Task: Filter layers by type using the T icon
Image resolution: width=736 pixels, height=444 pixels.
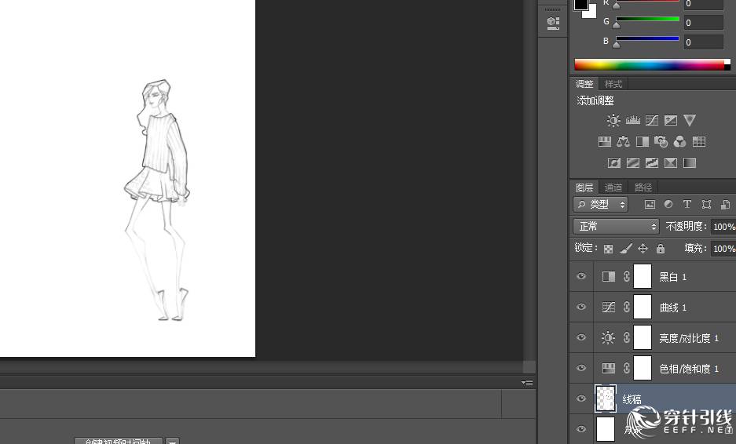Action: pos(687,204)
